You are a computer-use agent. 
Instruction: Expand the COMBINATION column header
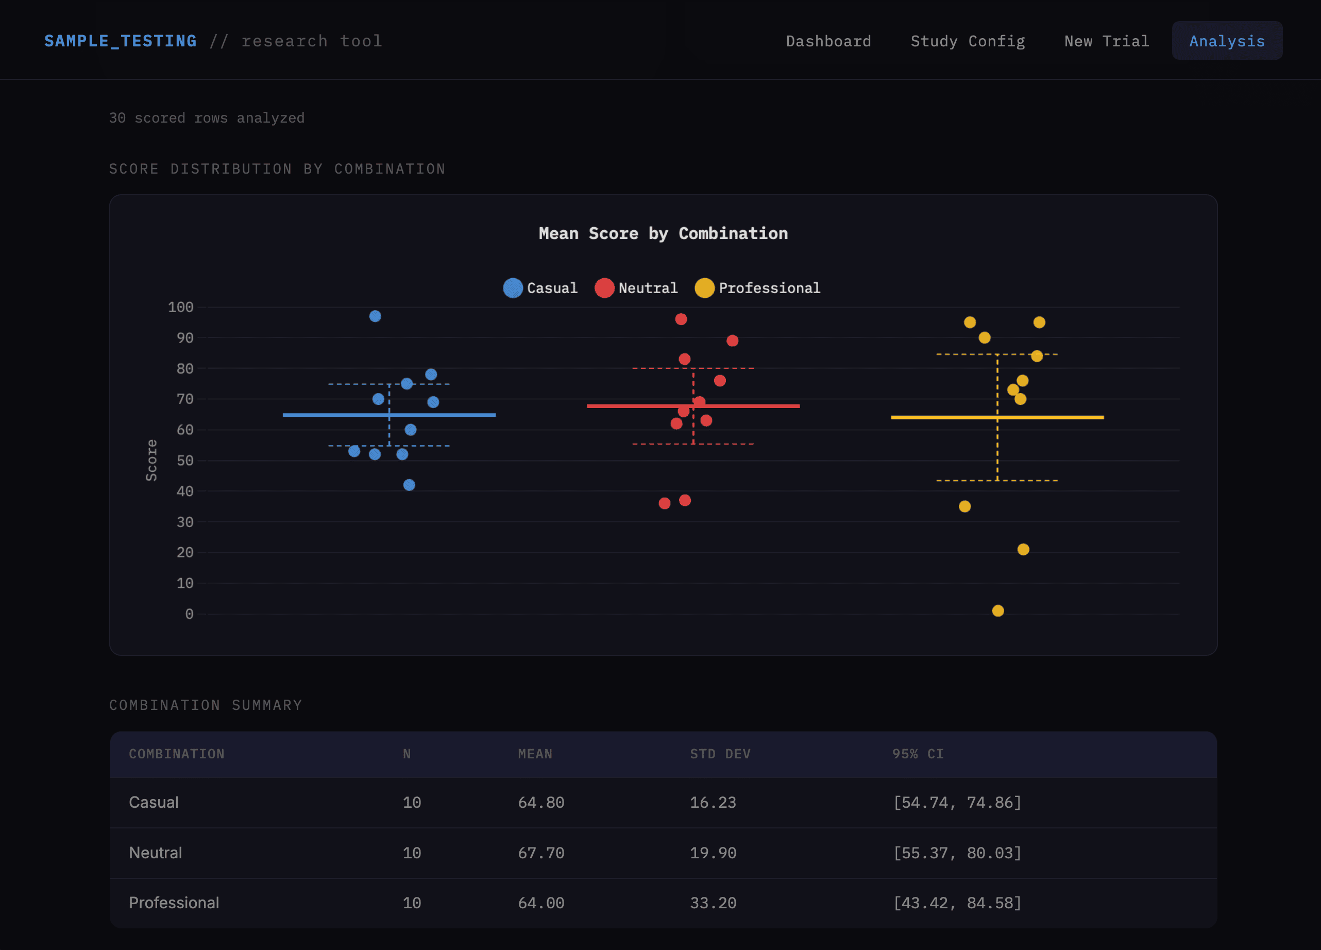pyautogui.click(x=177, y=754)
